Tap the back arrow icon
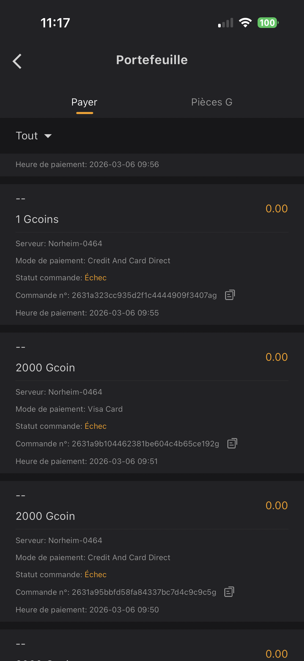Image resolution: width=304 pixels, height=661 pixels. click(x=17, y=61)
